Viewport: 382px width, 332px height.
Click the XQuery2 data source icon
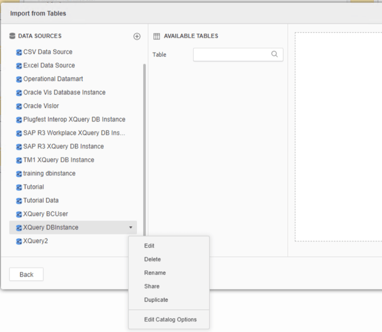19,241
